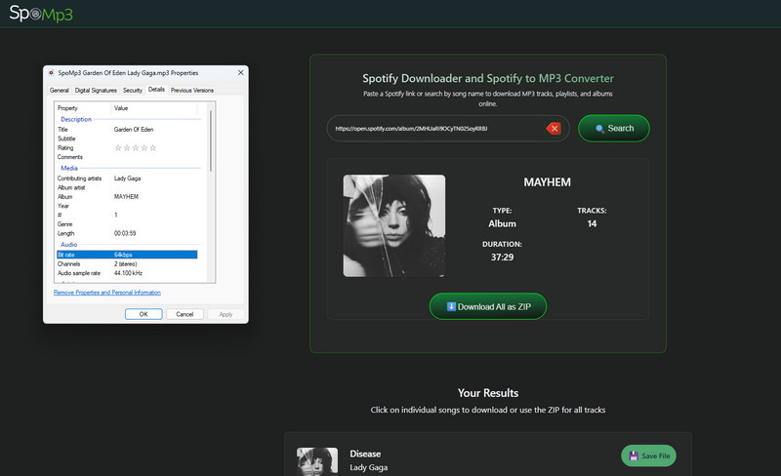
Task: Select Channels value 2 (stereo)
Action: click(125, 264)
